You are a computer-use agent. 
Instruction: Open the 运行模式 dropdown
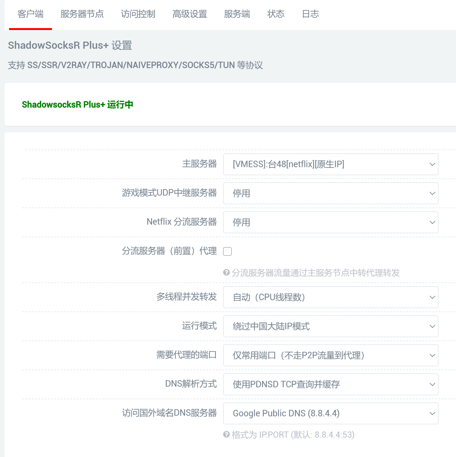pyautogui.click(x=331, y=326)
